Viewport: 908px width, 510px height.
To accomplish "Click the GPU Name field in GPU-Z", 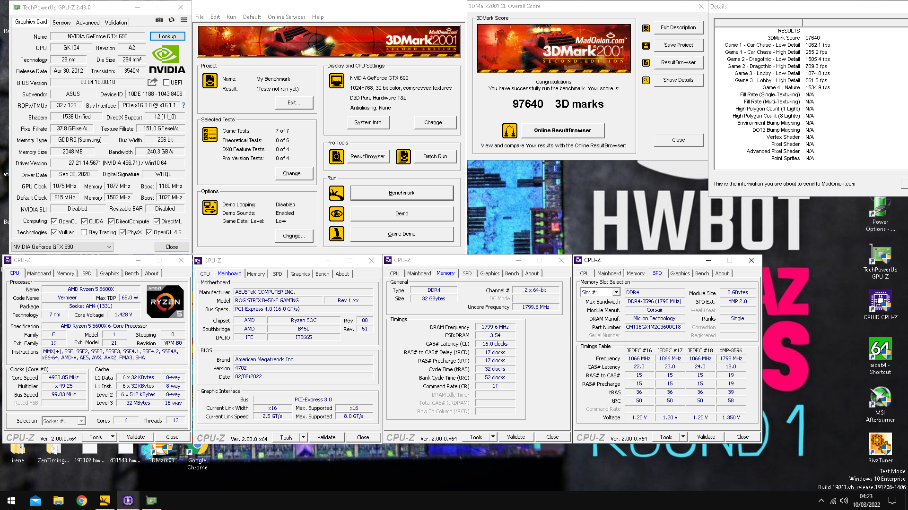I will tap(97, 36).
